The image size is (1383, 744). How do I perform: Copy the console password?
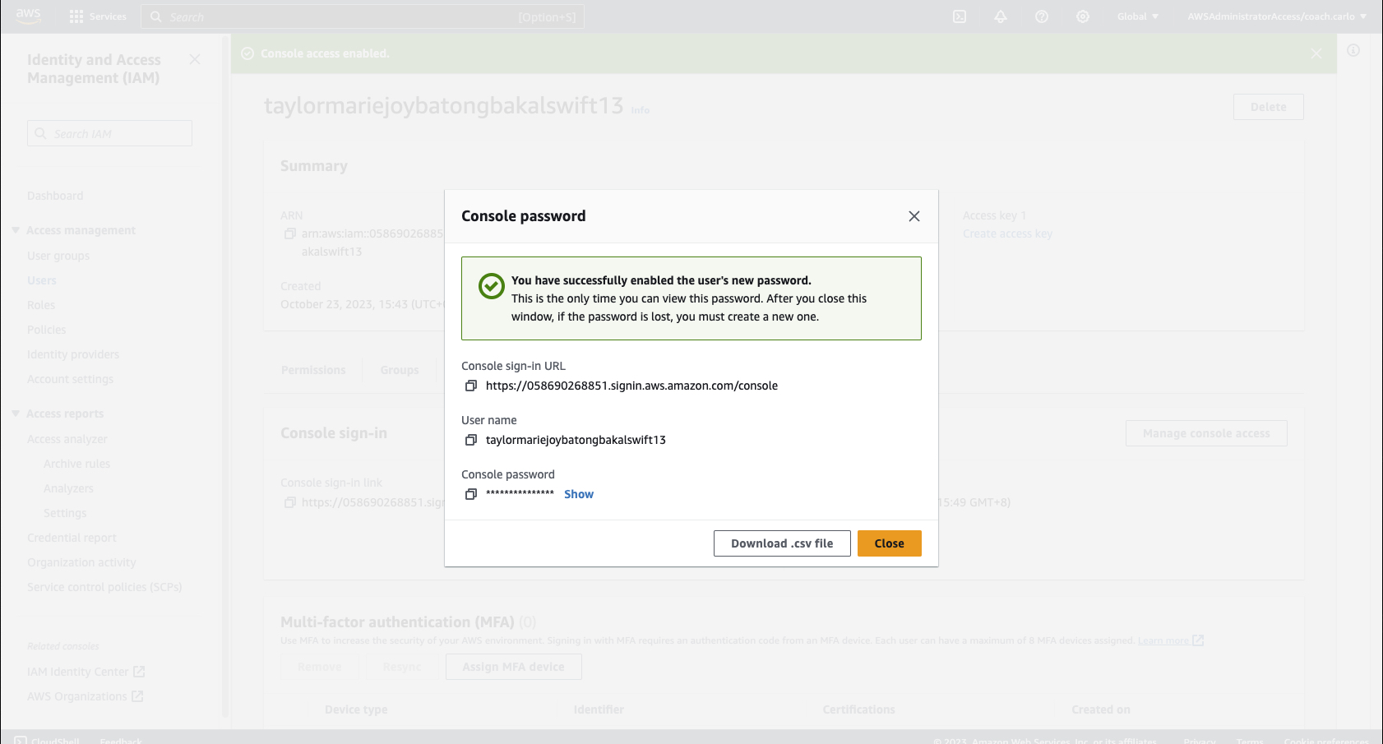(x=471, y=494)
